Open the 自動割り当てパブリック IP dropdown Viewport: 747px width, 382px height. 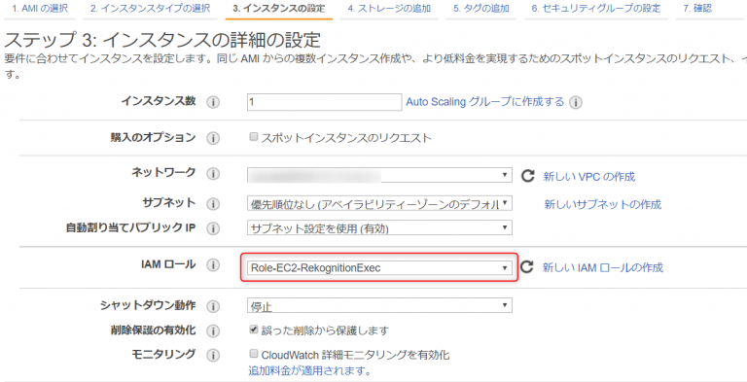[379, 227]
